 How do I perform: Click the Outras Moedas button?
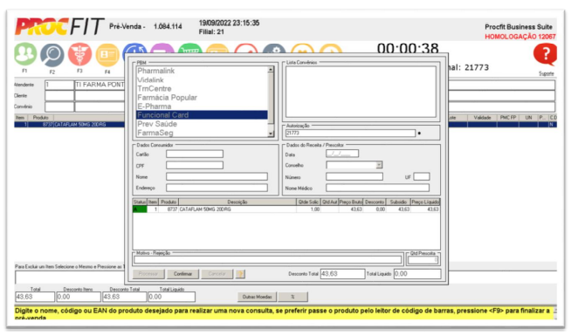(x=257, y=297)
